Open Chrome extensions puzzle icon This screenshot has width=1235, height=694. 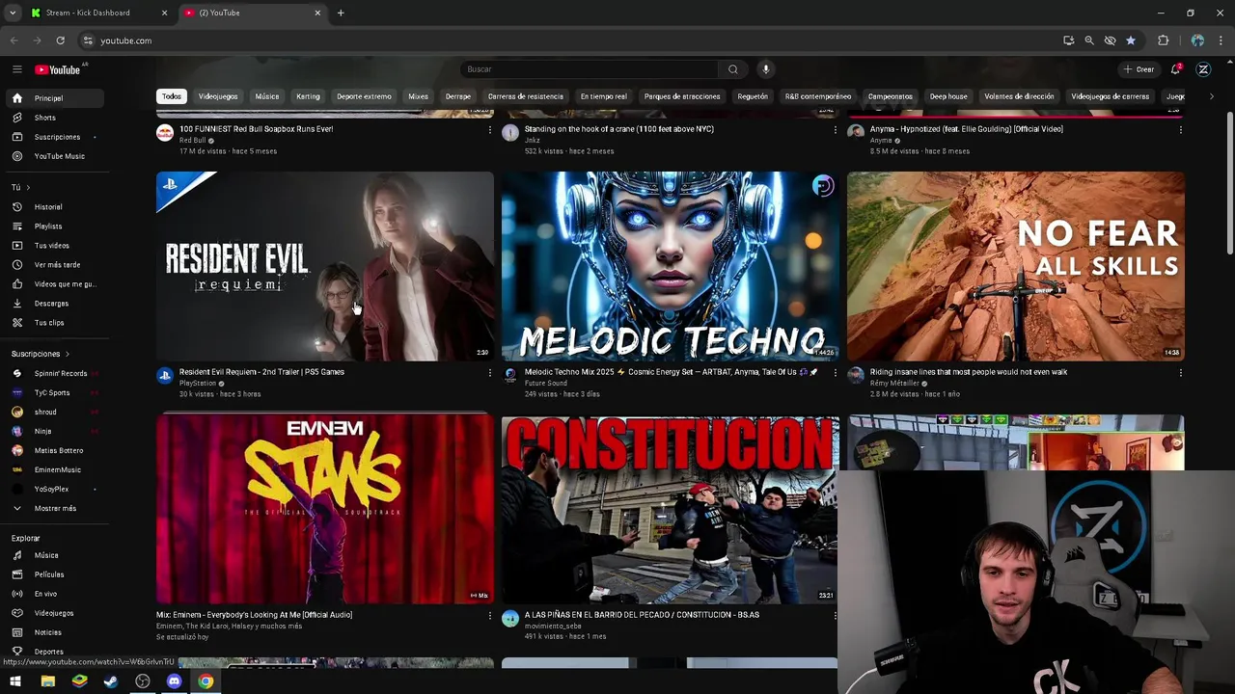click(1163, 40)
